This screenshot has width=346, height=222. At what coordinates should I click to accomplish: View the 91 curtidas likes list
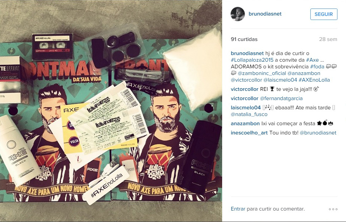[244, 40]
